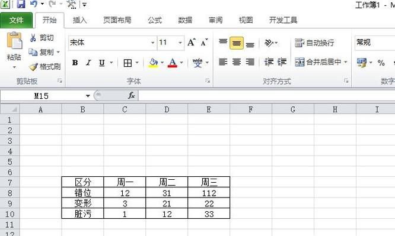Open the 剪贴板 dialog launcher
395x236 pixels.
pyautogui.click(x=60, y=81)
